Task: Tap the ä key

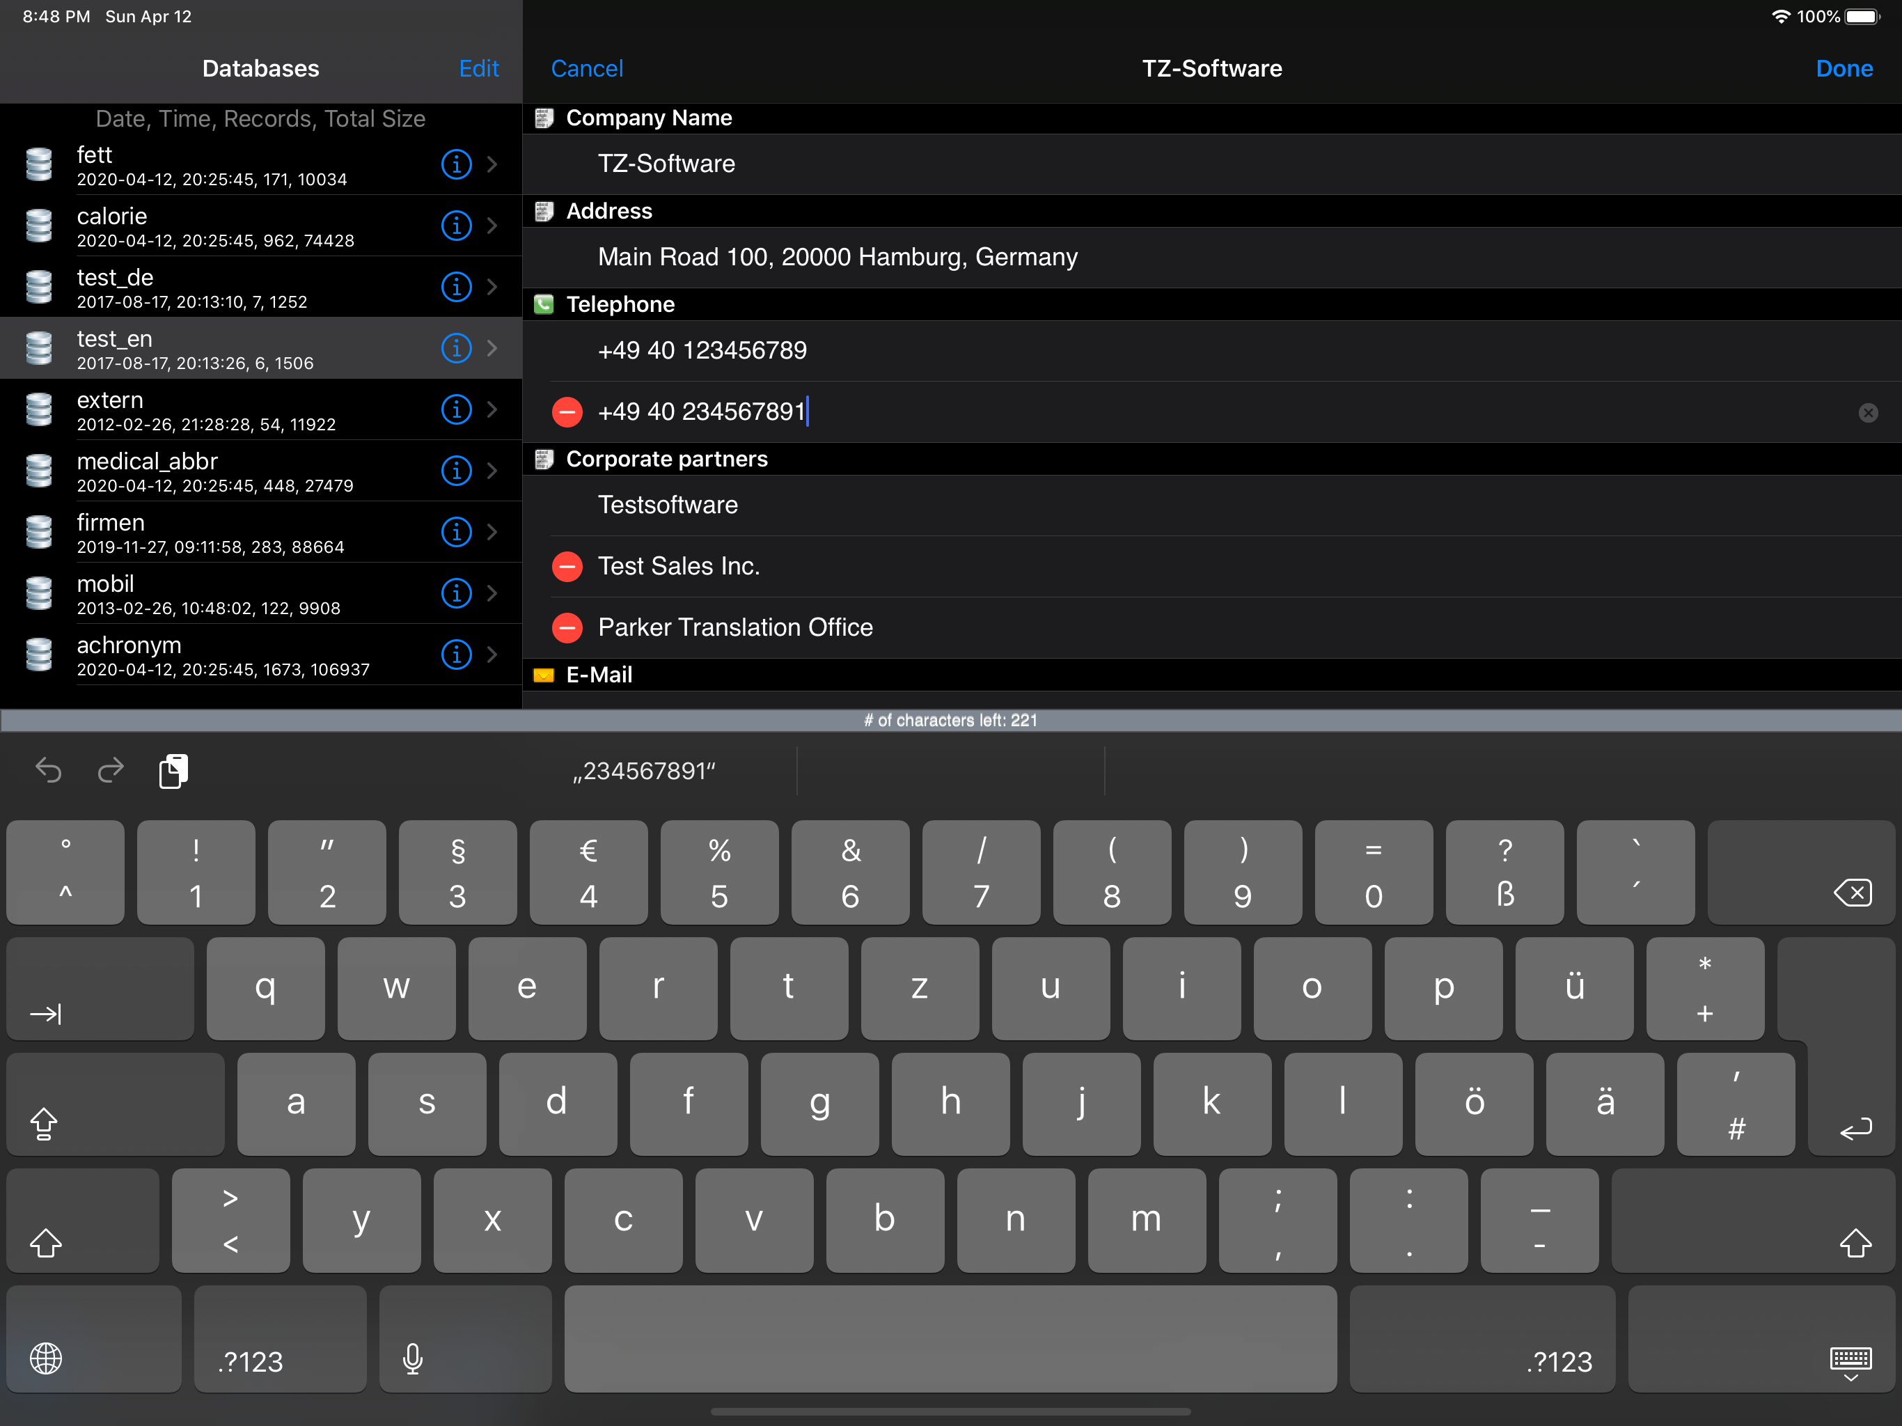Action: pyautogui.click(x=1605, y=1104)
